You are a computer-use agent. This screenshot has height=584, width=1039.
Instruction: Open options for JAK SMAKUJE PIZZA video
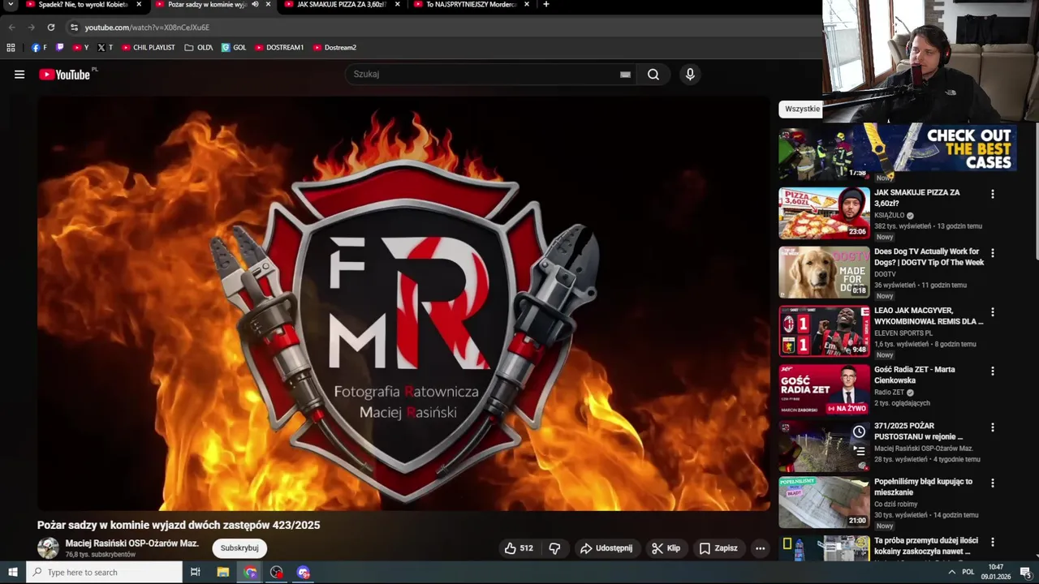click(x=992, y=194)
